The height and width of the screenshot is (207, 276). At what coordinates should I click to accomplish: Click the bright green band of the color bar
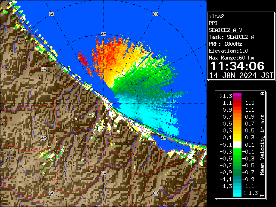coord(237,151)
